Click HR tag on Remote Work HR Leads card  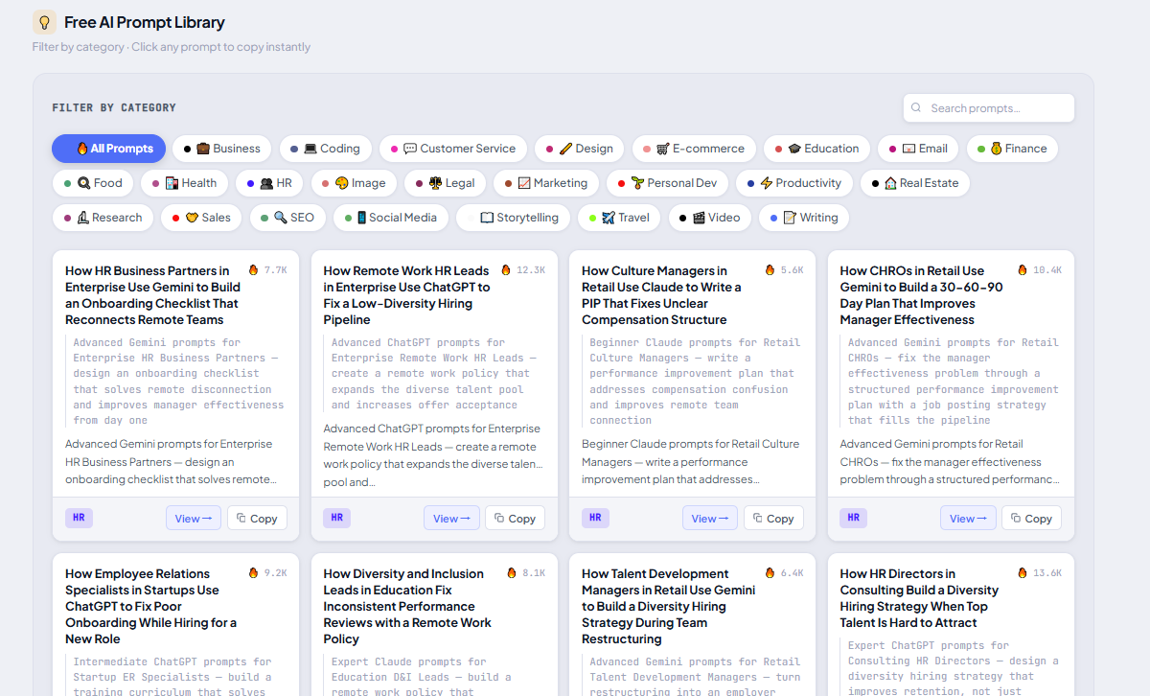[337, 518]
